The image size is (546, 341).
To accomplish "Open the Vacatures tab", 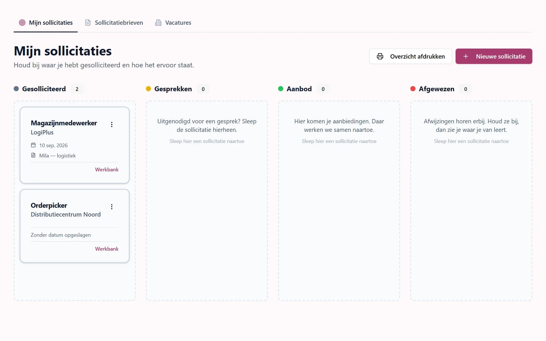I will [x=173, y=23].
